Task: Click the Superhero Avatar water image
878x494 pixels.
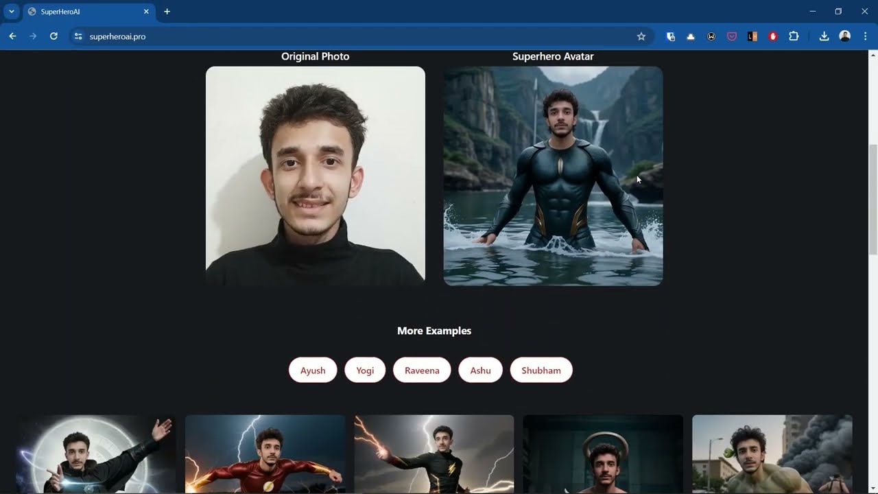Action: (553, 176)
